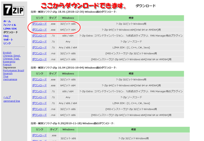Image resolution: width=204 pixels, height=141 pixels.
Task: Open the FAQ page link
Action: [x=6, y=36]
